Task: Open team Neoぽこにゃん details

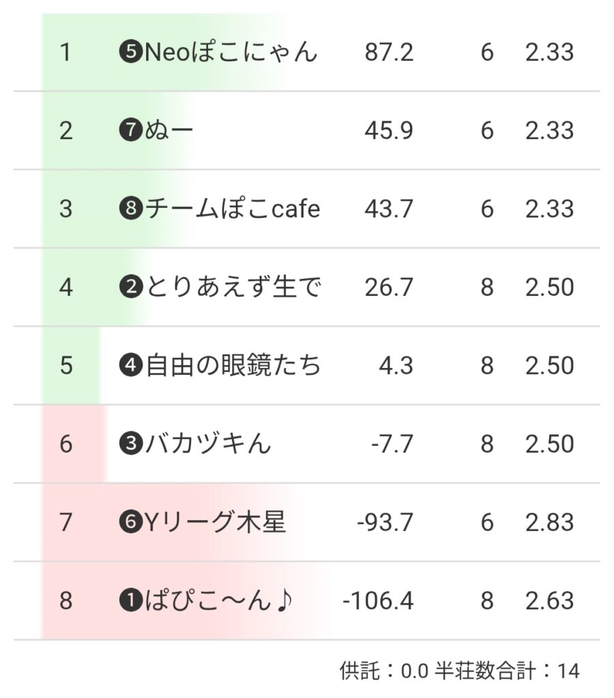Action: 231,52
